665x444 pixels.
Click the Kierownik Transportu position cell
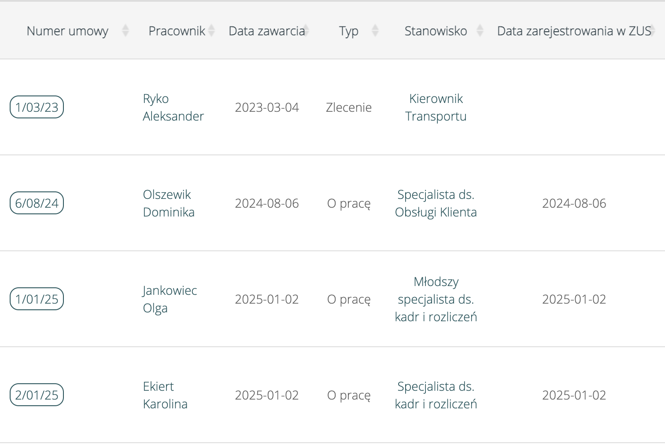pos(436,107)
